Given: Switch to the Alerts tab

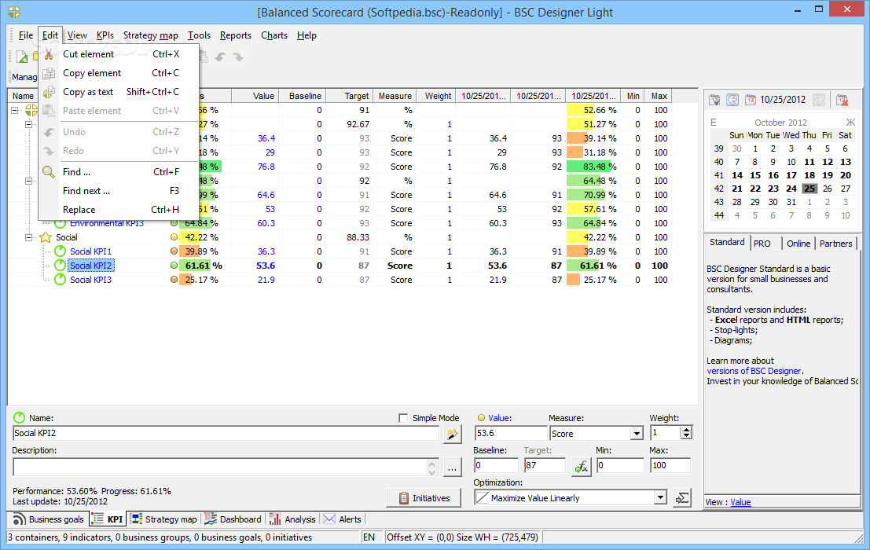Looking at the screenshot, I should (x=343, y=519).
